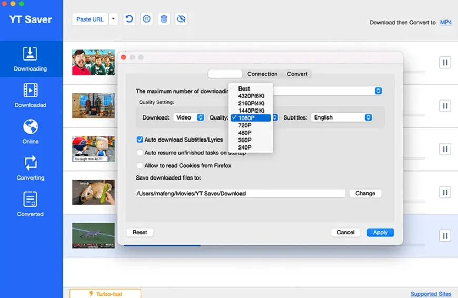Screen dimensions: 458x298
Task: Open the Online browser section
Action: [31, 132]
